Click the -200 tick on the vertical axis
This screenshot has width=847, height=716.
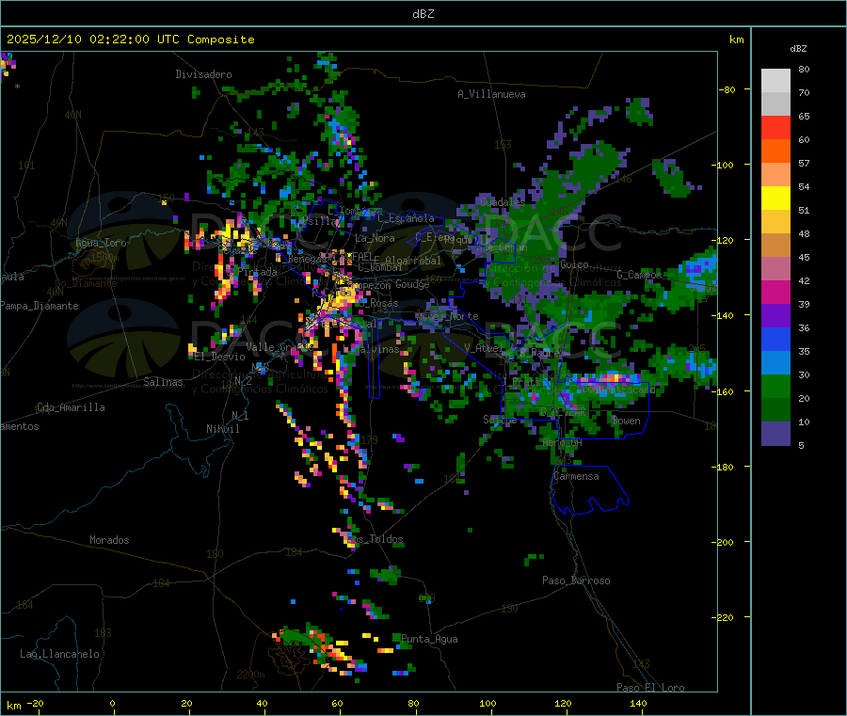722,542
